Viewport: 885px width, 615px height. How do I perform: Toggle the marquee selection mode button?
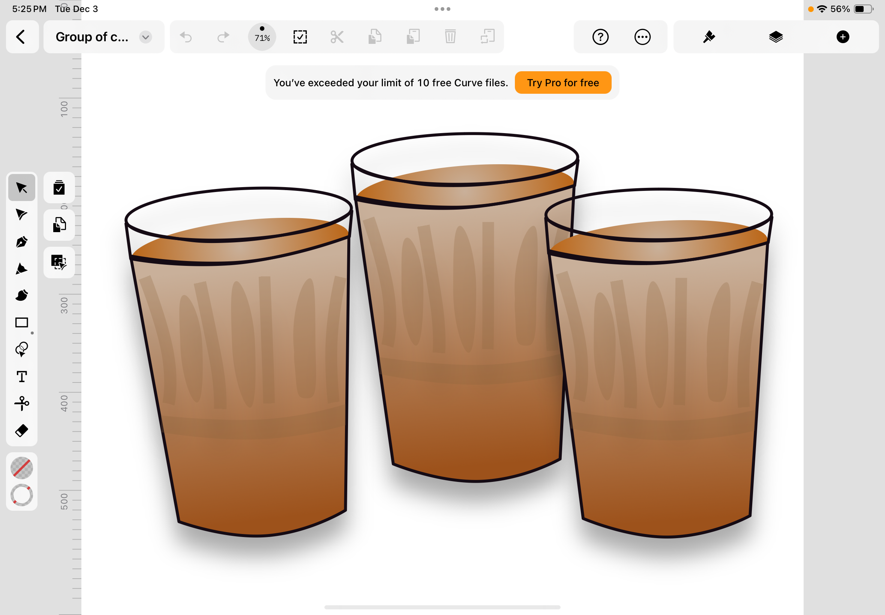click(59, 262)
